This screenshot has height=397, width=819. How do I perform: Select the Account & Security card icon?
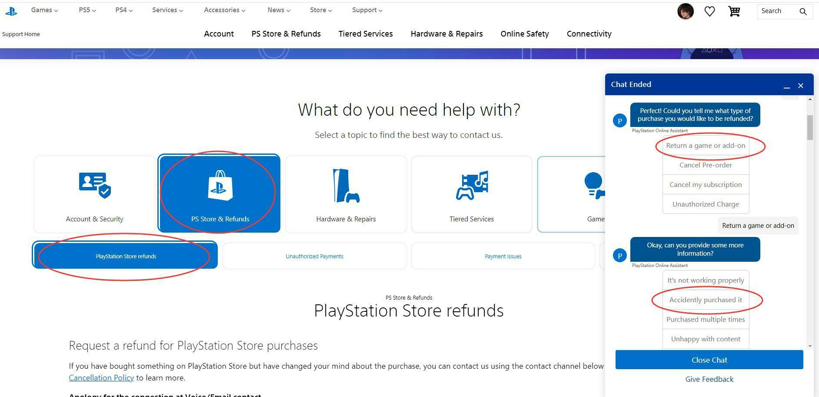pos(95,185)
